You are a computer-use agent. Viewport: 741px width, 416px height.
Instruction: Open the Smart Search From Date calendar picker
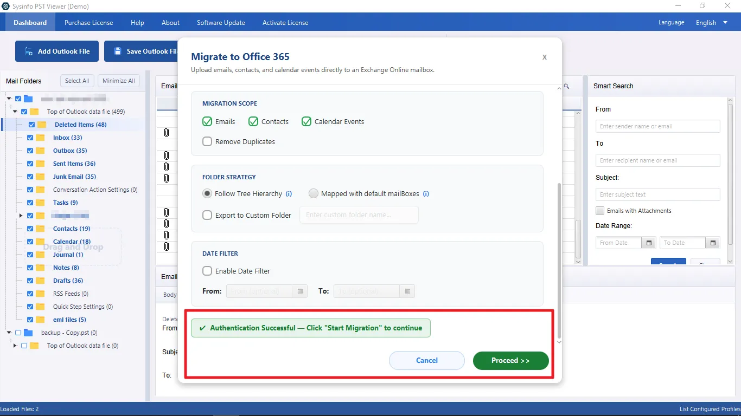pyautogui.click(x=649, y=243)
